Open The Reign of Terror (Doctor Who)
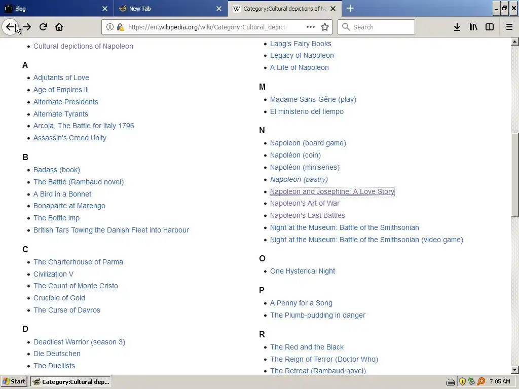519x389 pixels. coord(324,359)
